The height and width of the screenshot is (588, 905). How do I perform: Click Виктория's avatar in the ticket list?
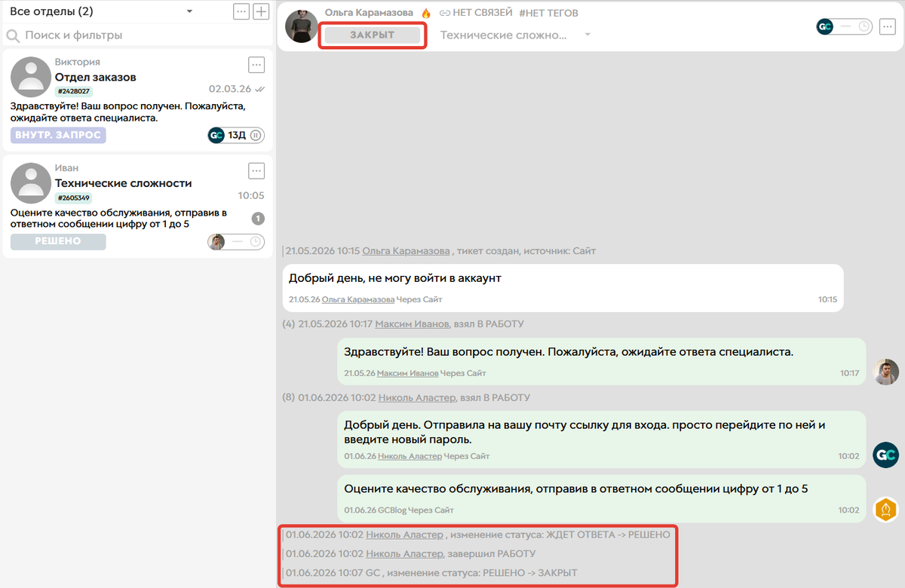tap(31, 76)
